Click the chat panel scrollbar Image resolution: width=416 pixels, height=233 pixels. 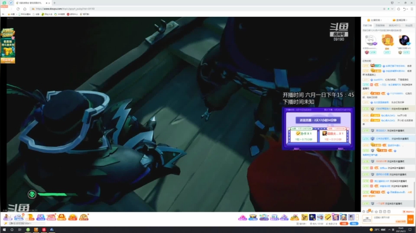coord(415,194)
